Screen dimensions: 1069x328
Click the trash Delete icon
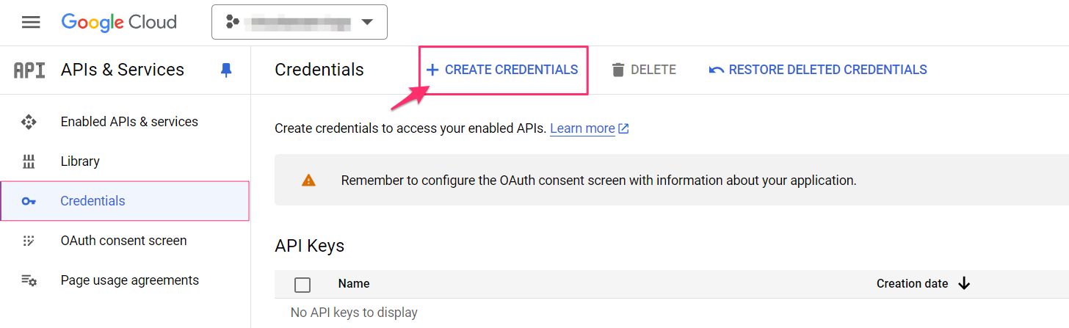tap(618, 70)
